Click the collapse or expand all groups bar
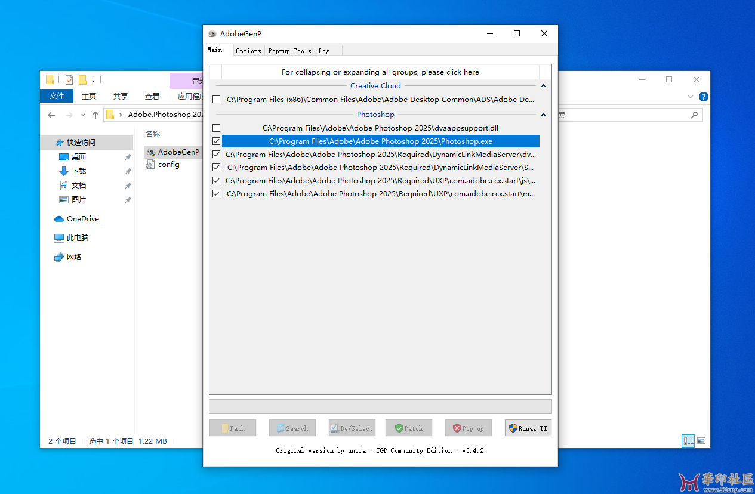Image resolution: width=755 pixels, height=494 pixels. point(380,72)
